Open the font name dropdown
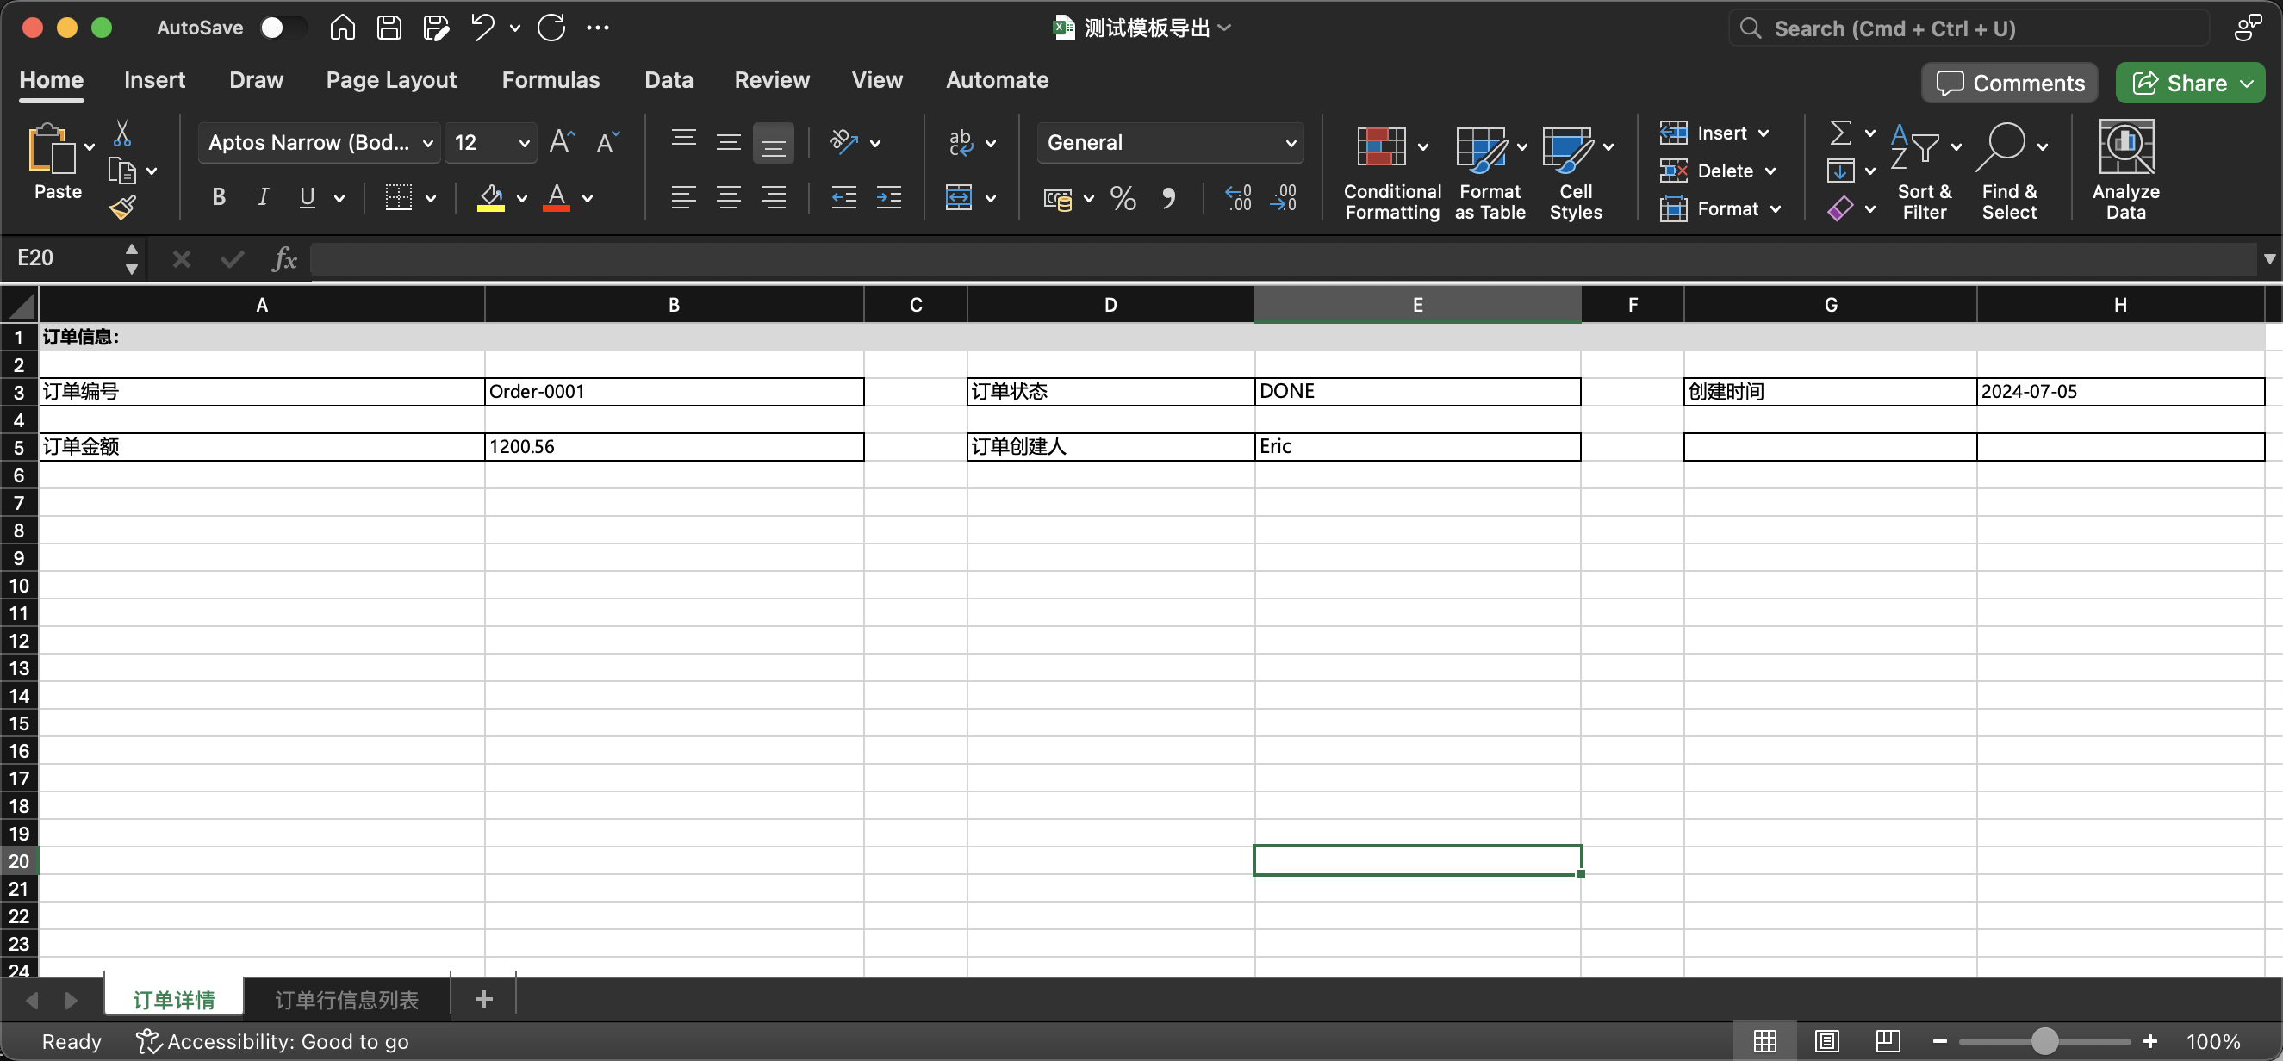The width and height of the screenshot is (2283, 1061). pos(426,144)
